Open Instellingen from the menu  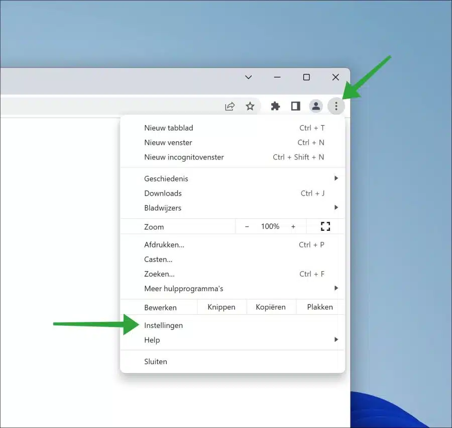pyautogui.click(x=233, y=325)
